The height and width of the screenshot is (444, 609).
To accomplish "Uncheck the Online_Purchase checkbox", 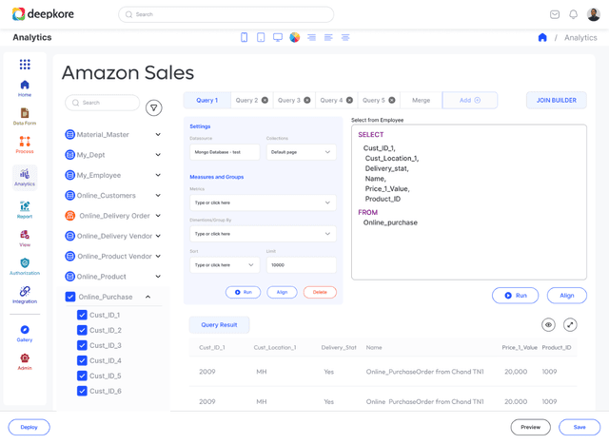I will click(70, 297).
